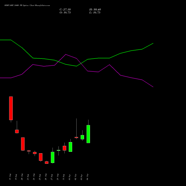Click the open price value O: 16.75

(x=65, y=13)
